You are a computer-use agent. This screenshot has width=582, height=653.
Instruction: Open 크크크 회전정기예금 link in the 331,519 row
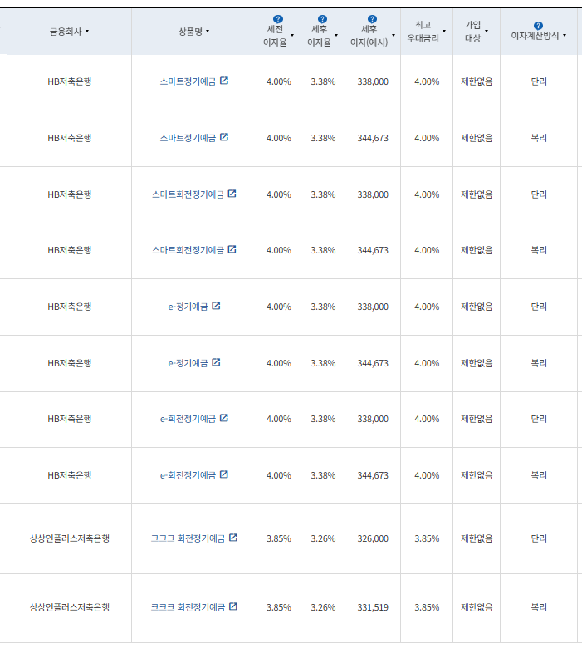coord(188,607)
